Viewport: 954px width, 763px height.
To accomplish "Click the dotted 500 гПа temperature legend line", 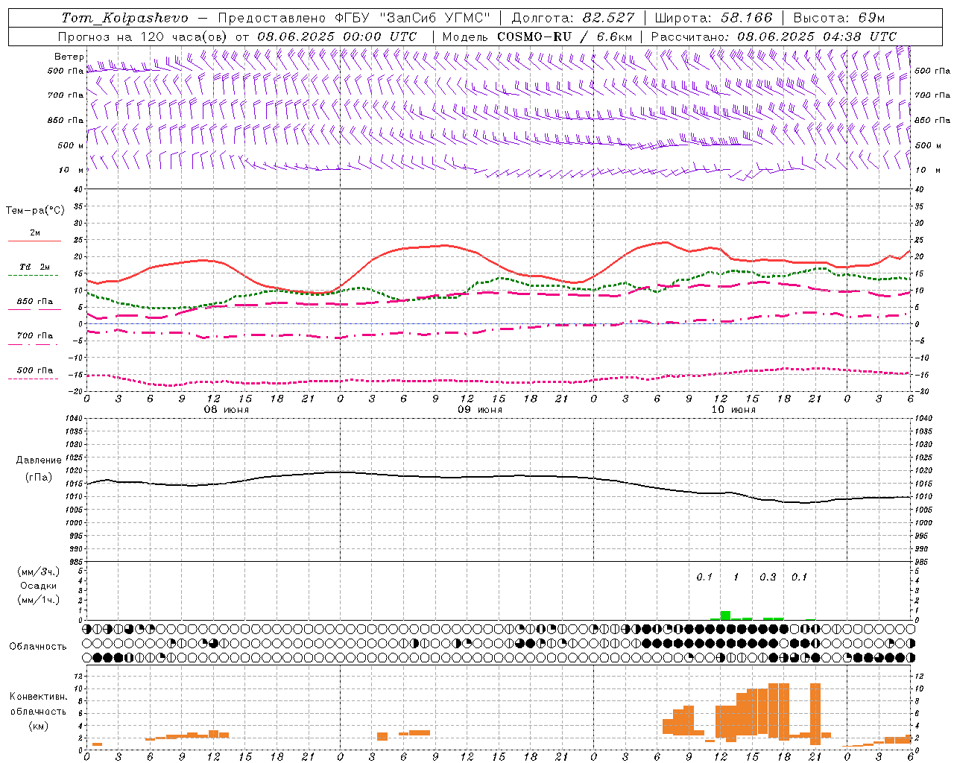I will 33,379.
